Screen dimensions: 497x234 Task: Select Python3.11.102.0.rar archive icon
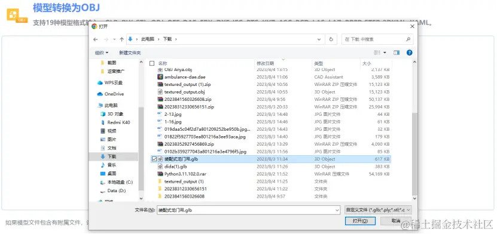(160, 174)
